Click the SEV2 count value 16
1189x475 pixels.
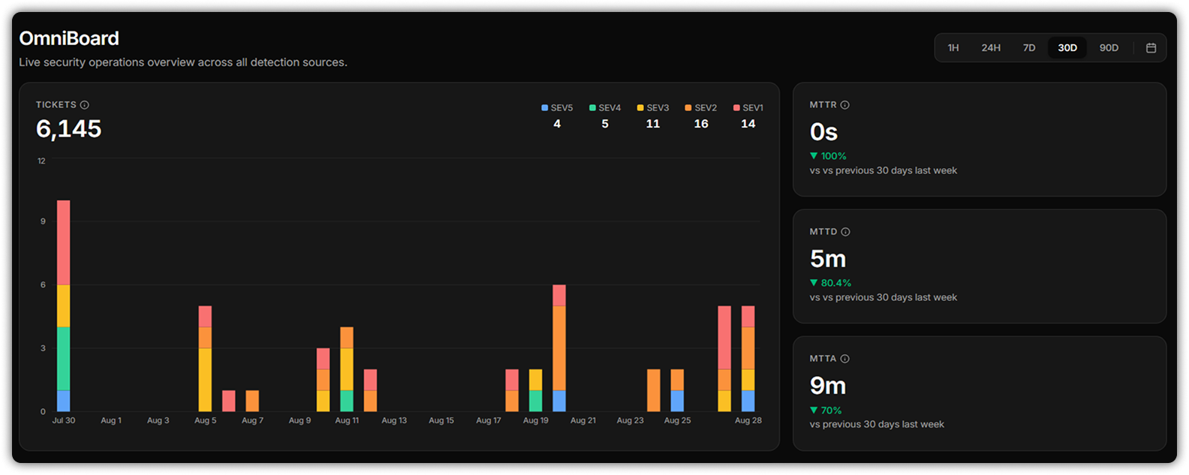click(701, 124)
